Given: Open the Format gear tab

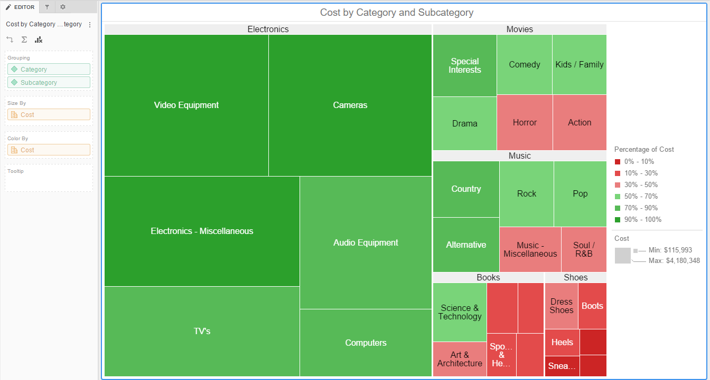Looking at the screenshot, I should 63,7.
